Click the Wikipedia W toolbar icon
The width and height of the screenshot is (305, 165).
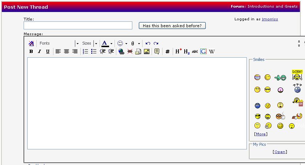(x=212, y=51)
